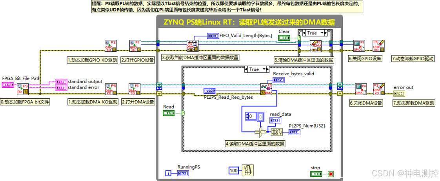
Task: Select the FPGA_Bit_File_Path control terminal
Action: coord(7,84)
